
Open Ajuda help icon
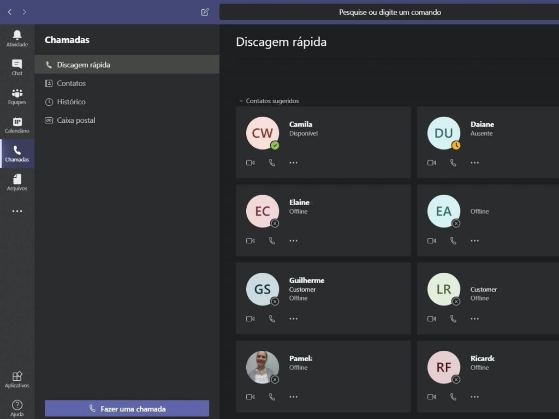pos(17,408)
